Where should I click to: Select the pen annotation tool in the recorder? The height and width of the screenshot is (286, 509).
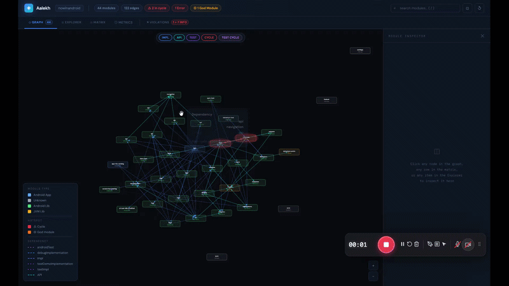point(430,244)
